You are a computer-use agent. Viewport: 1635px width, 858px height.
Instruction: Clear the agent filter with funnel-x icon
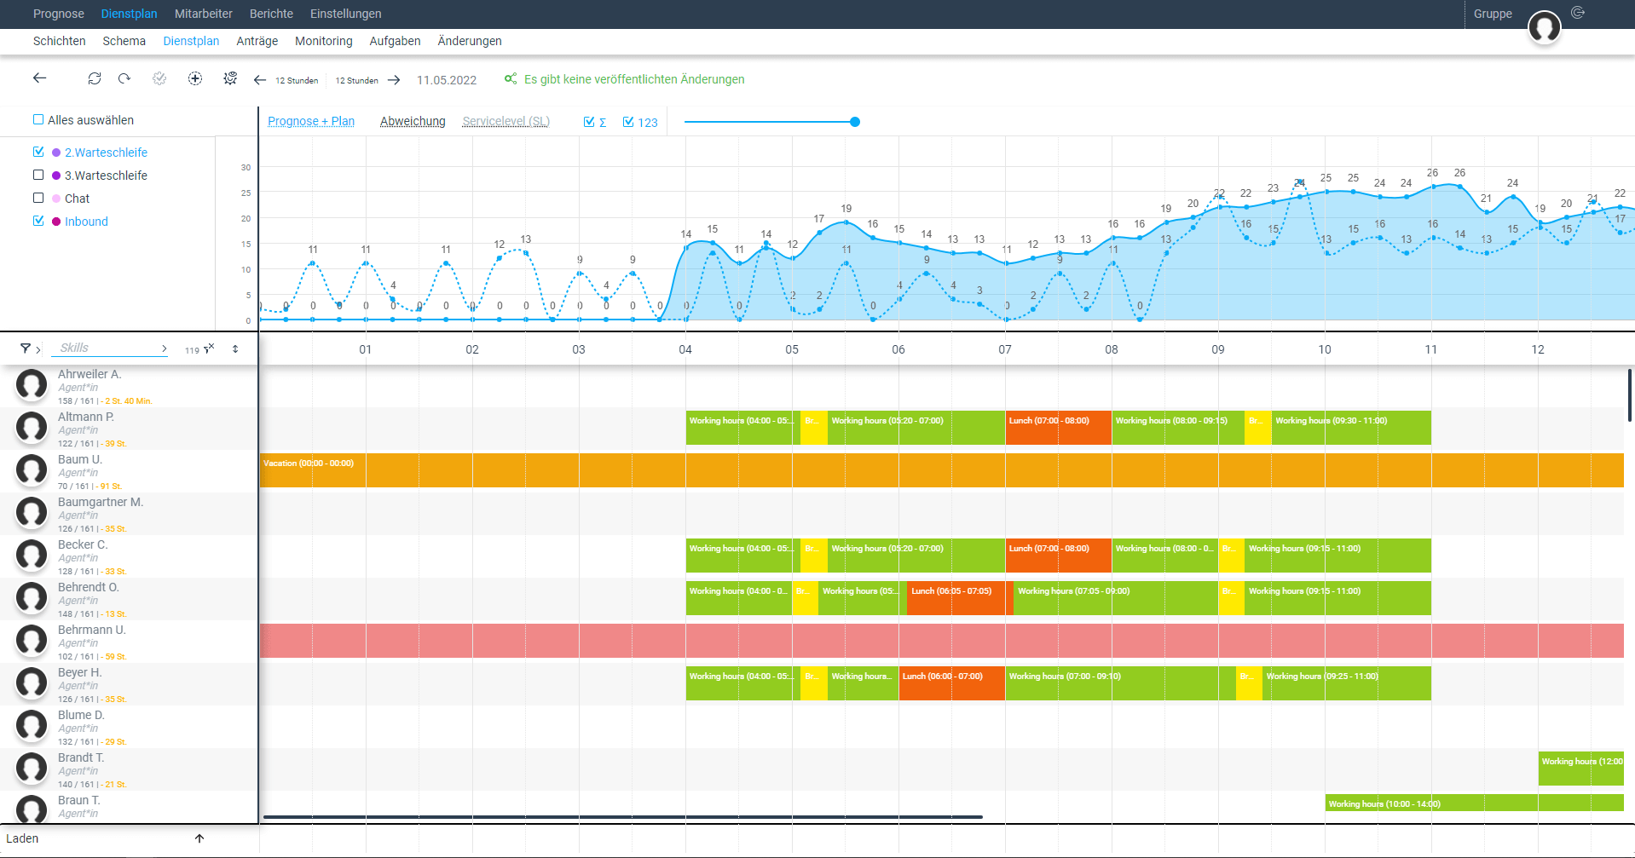[210, 348]
